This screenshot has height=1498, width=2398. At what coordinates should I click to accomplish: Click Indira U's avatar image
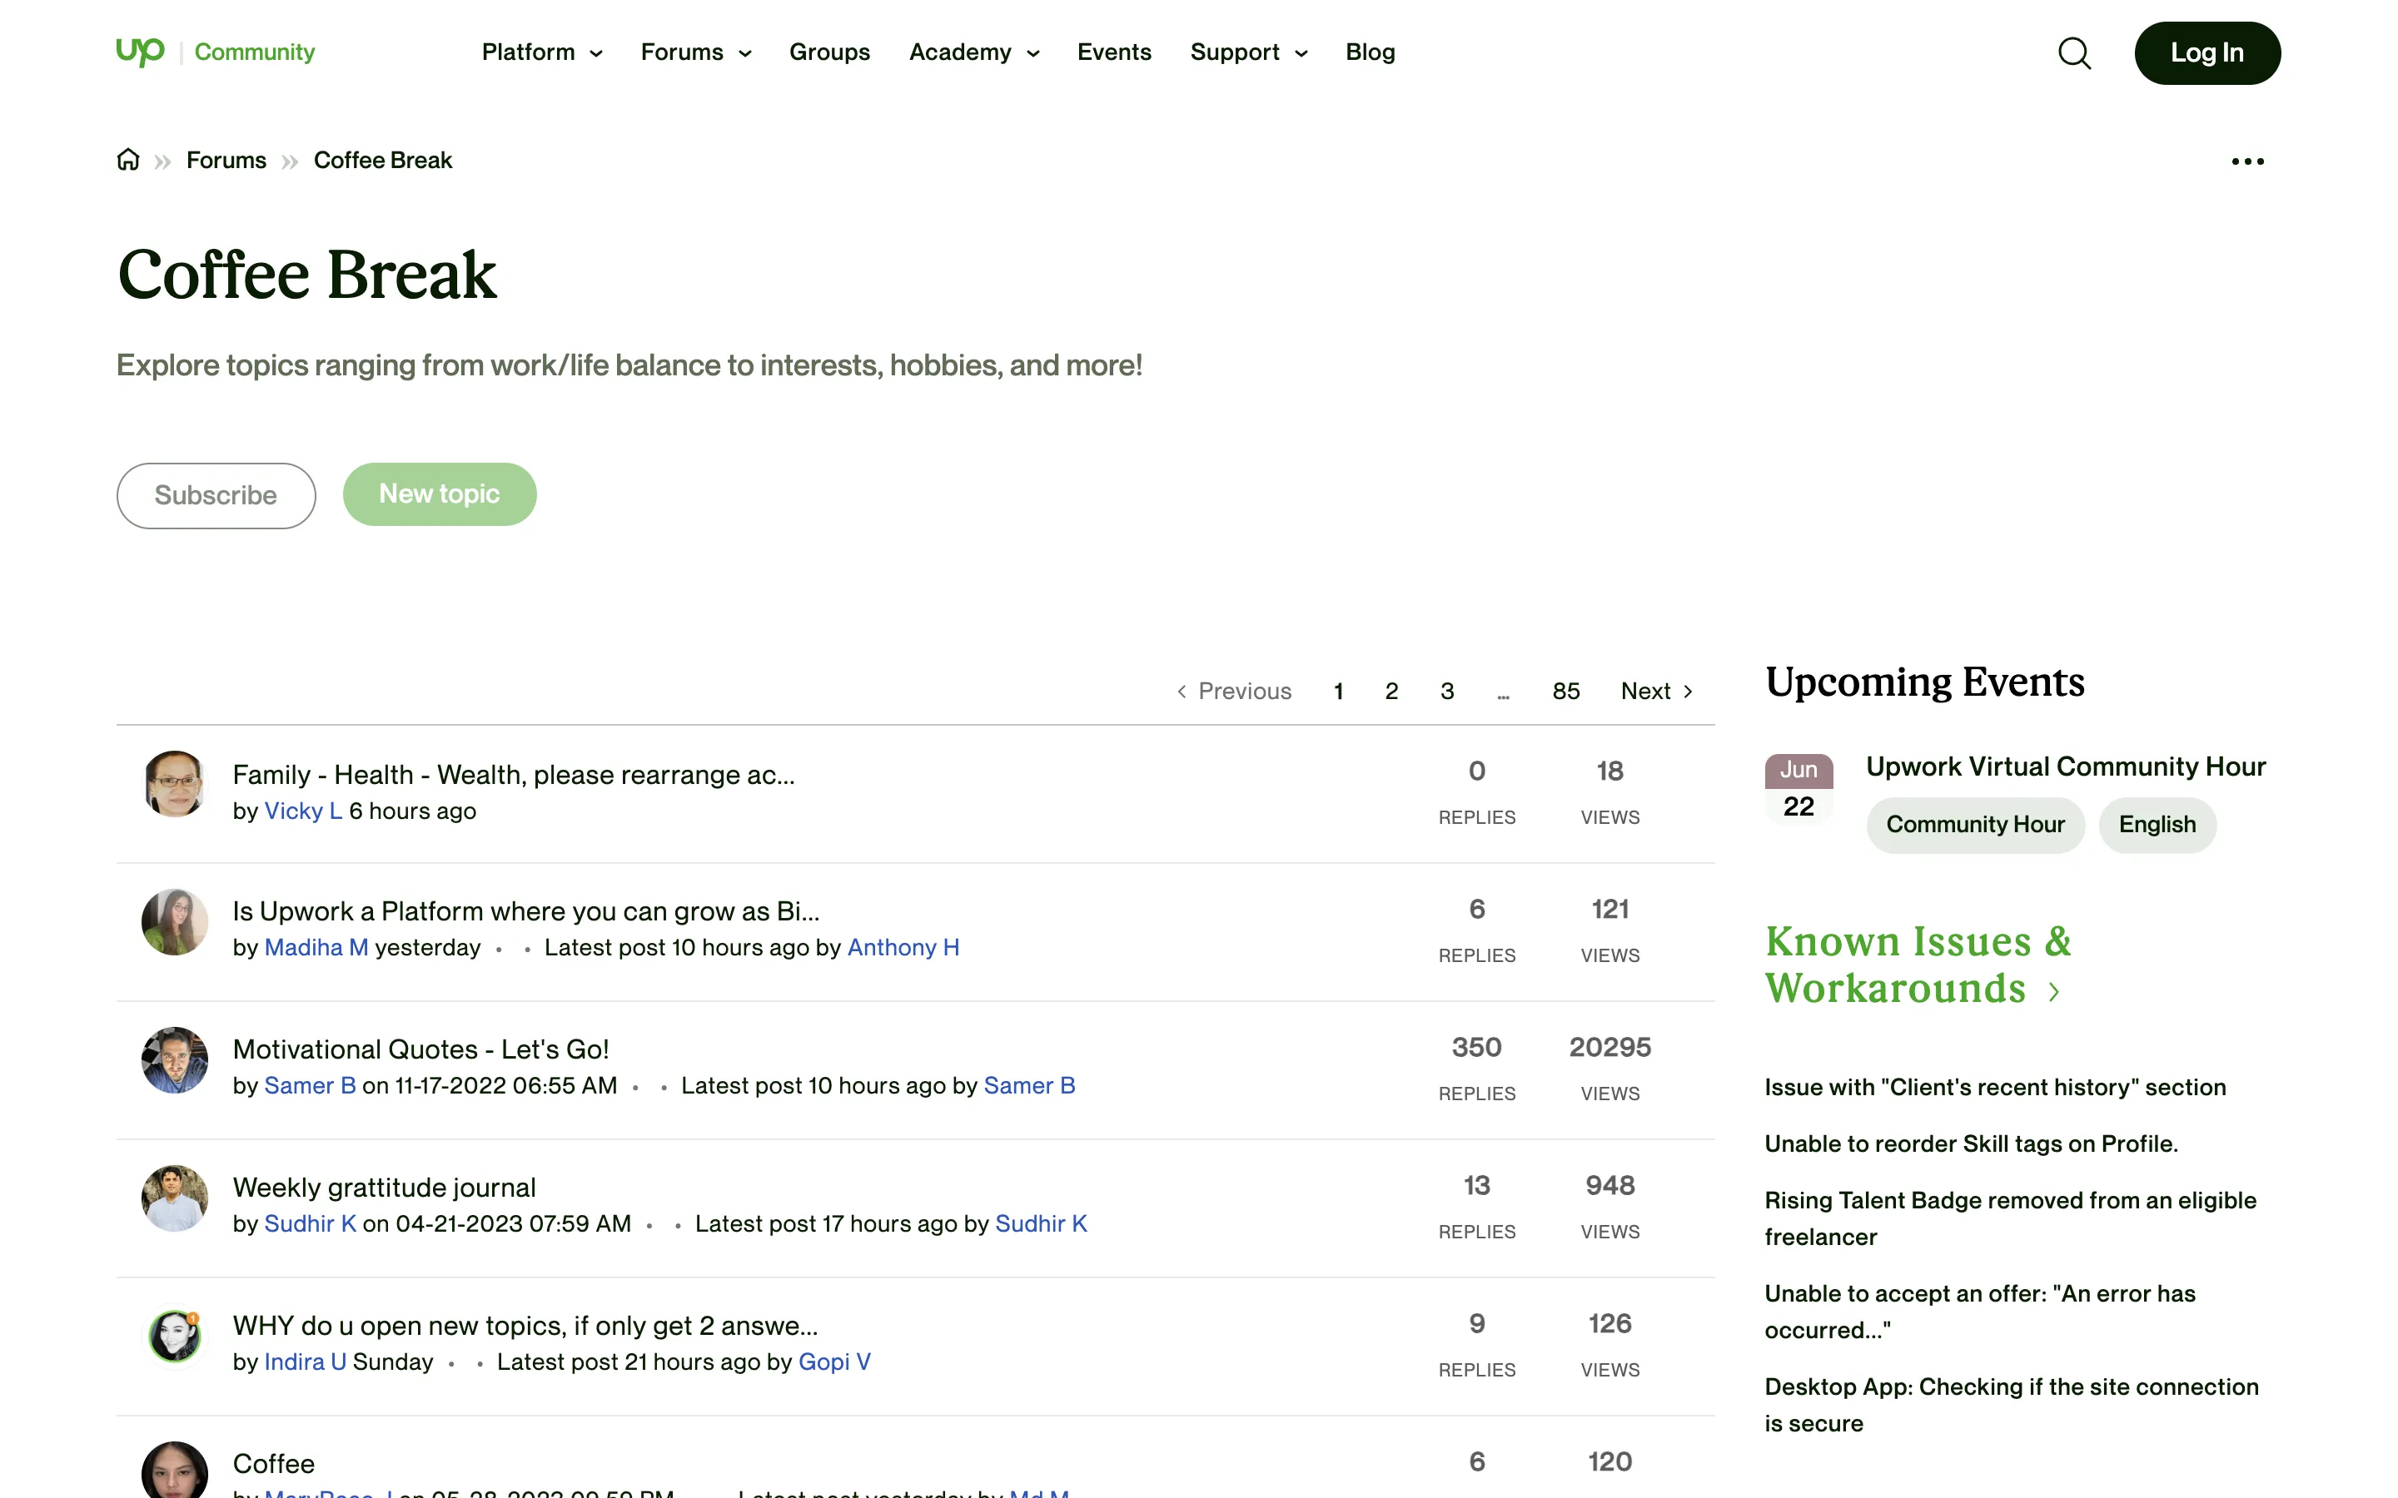click(174, 1337)
